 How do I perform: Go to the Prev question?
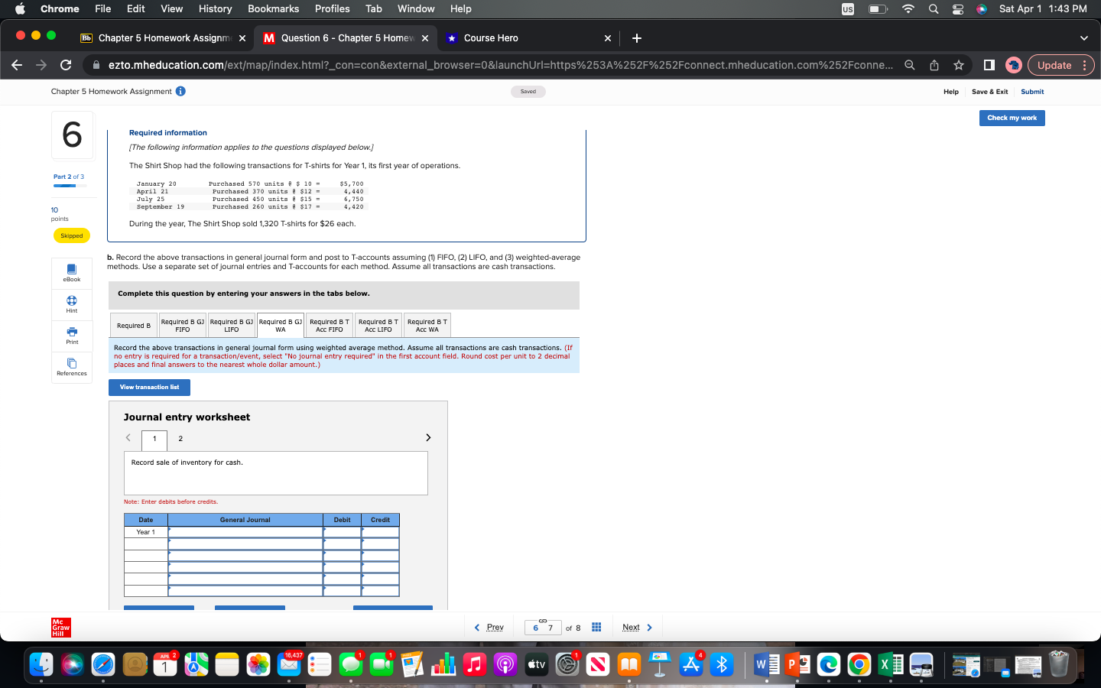[489, 628]
